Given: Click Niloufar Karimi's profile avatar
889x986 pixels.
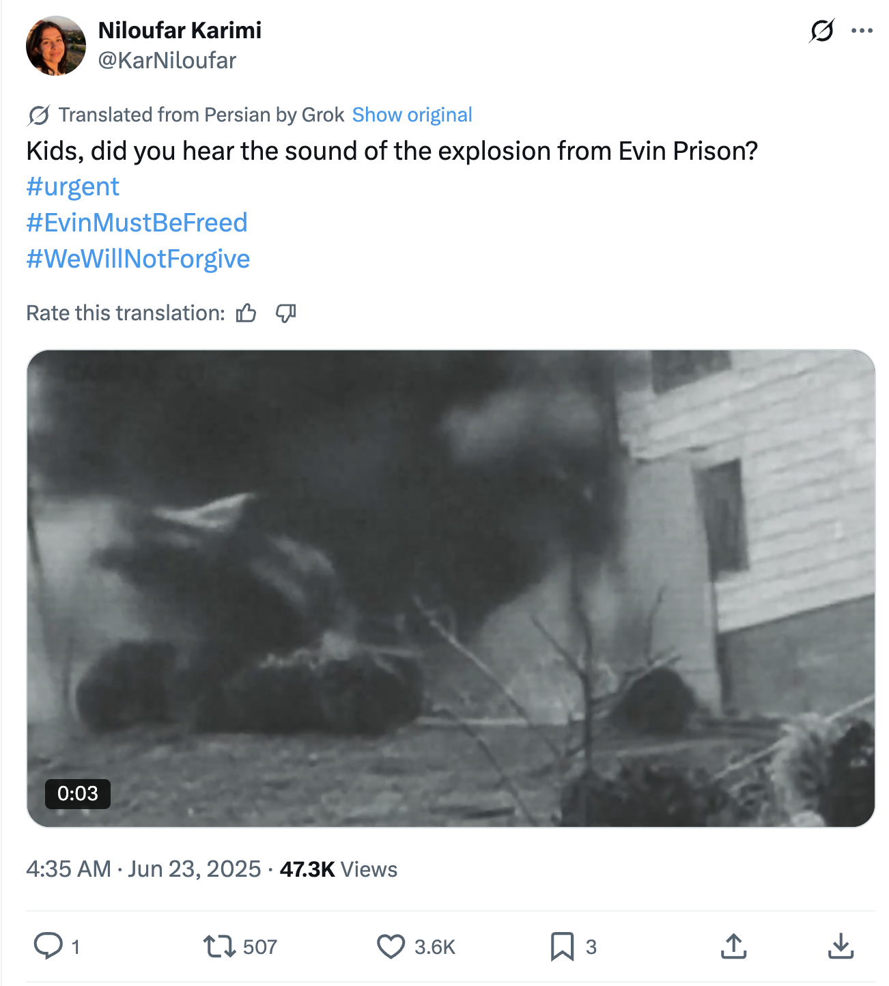Looking at the screenshot, I should point(56,46).
